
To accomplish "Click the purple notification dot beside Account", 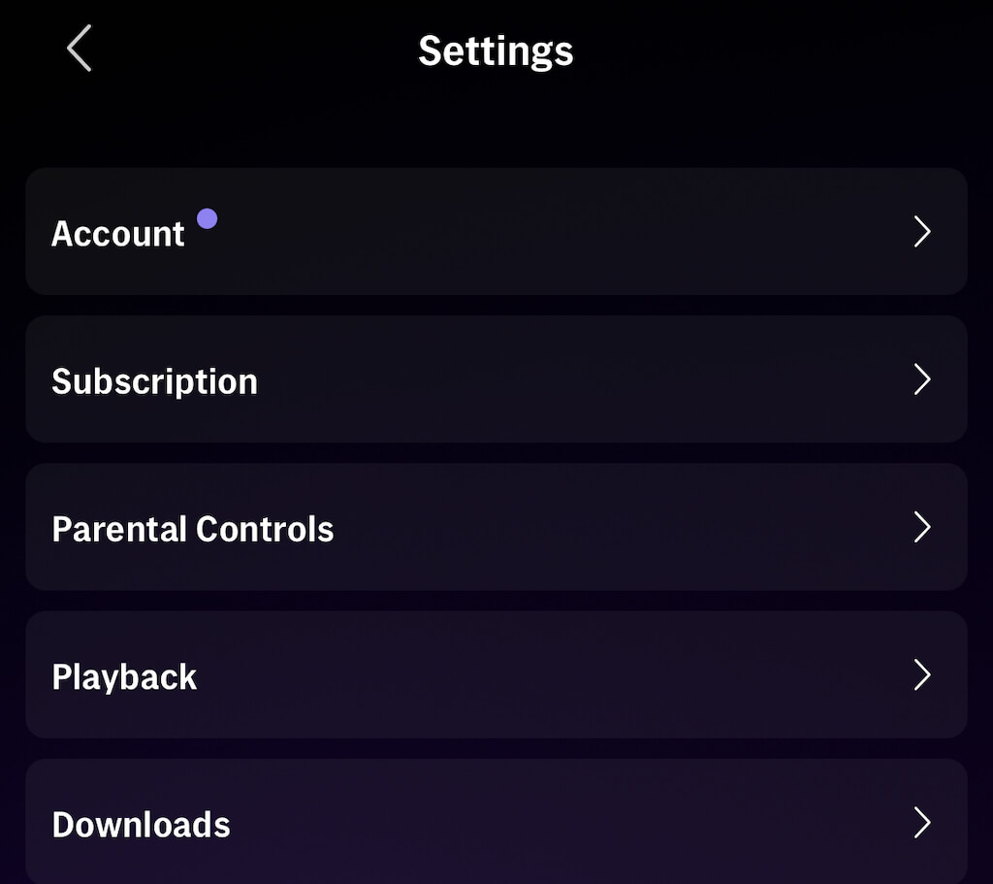I will click(207, 218).
